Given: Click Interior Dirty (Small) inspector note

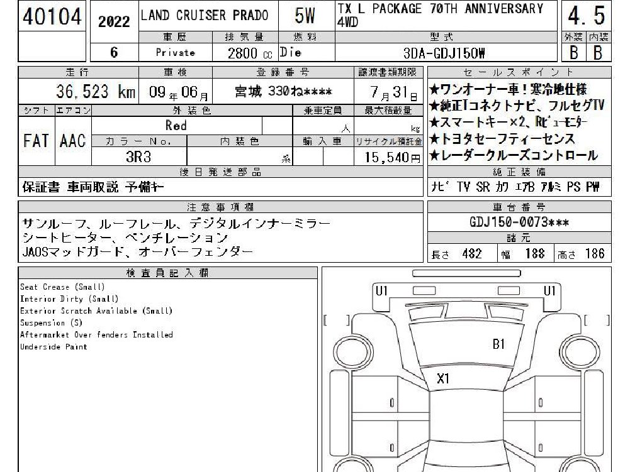Looking at the screenshot, I should [x=69, y=299].
